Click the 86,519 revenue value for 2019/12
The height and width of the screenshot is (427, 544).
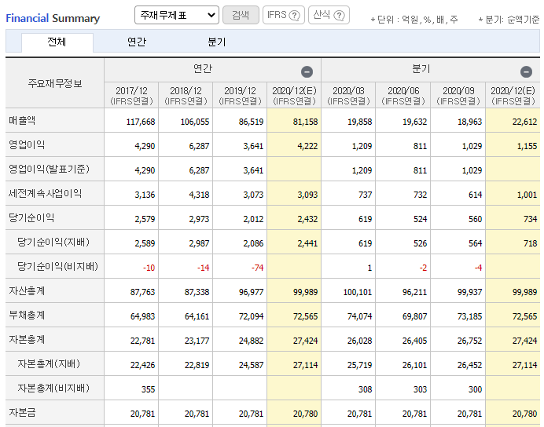pyautogui.click(x=252, y=122)
